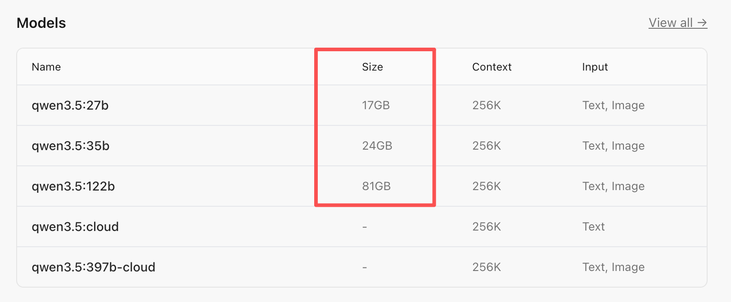Viewport: 731px width, 302px height.
Task: Open the qwen3.5:27b model
Action: (70, 106)
